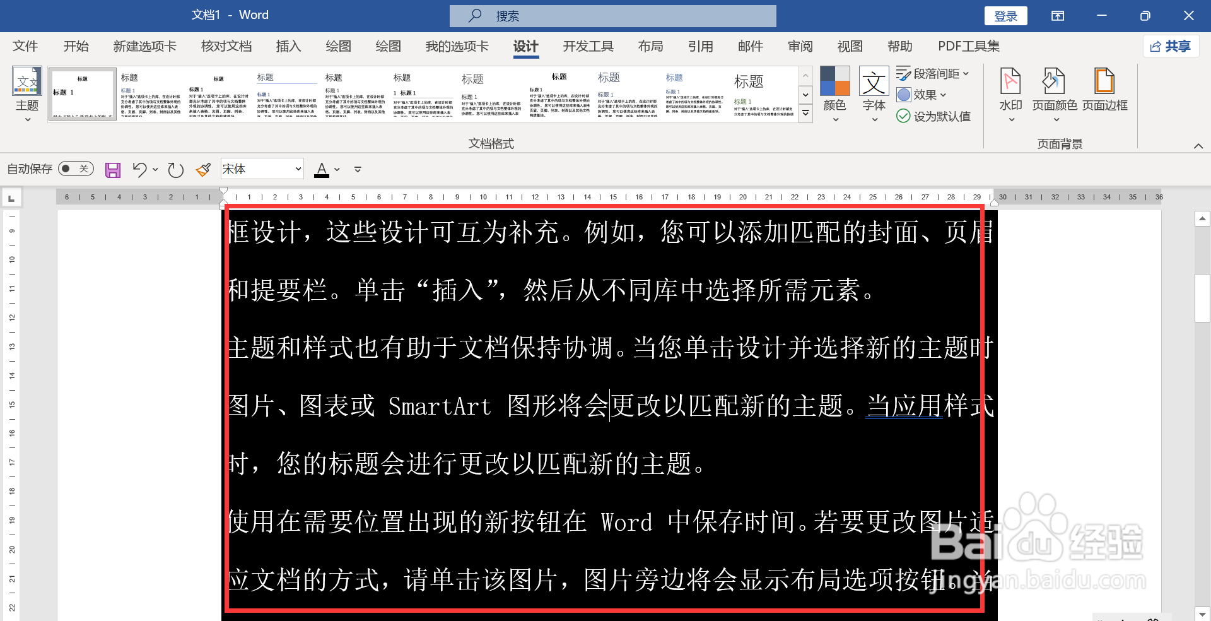Open the Effects (效果) menu
This screenshot has width=1211, height=621.
click(922, 95)
